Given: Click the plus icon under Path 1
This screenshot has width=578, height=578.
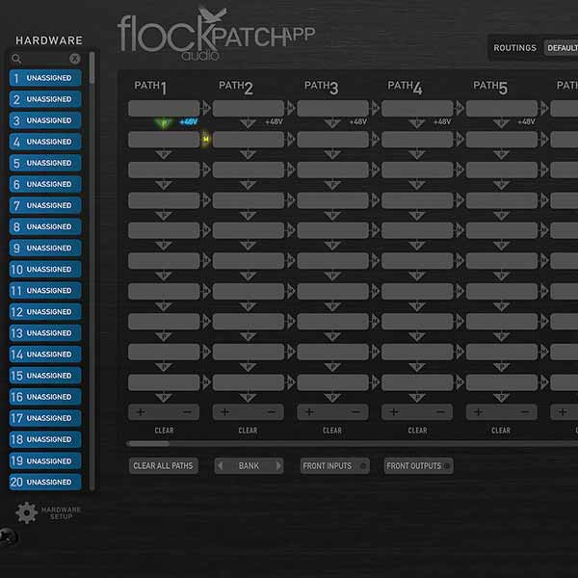Looking at the screenshot, I should click(x=141, y=412).
